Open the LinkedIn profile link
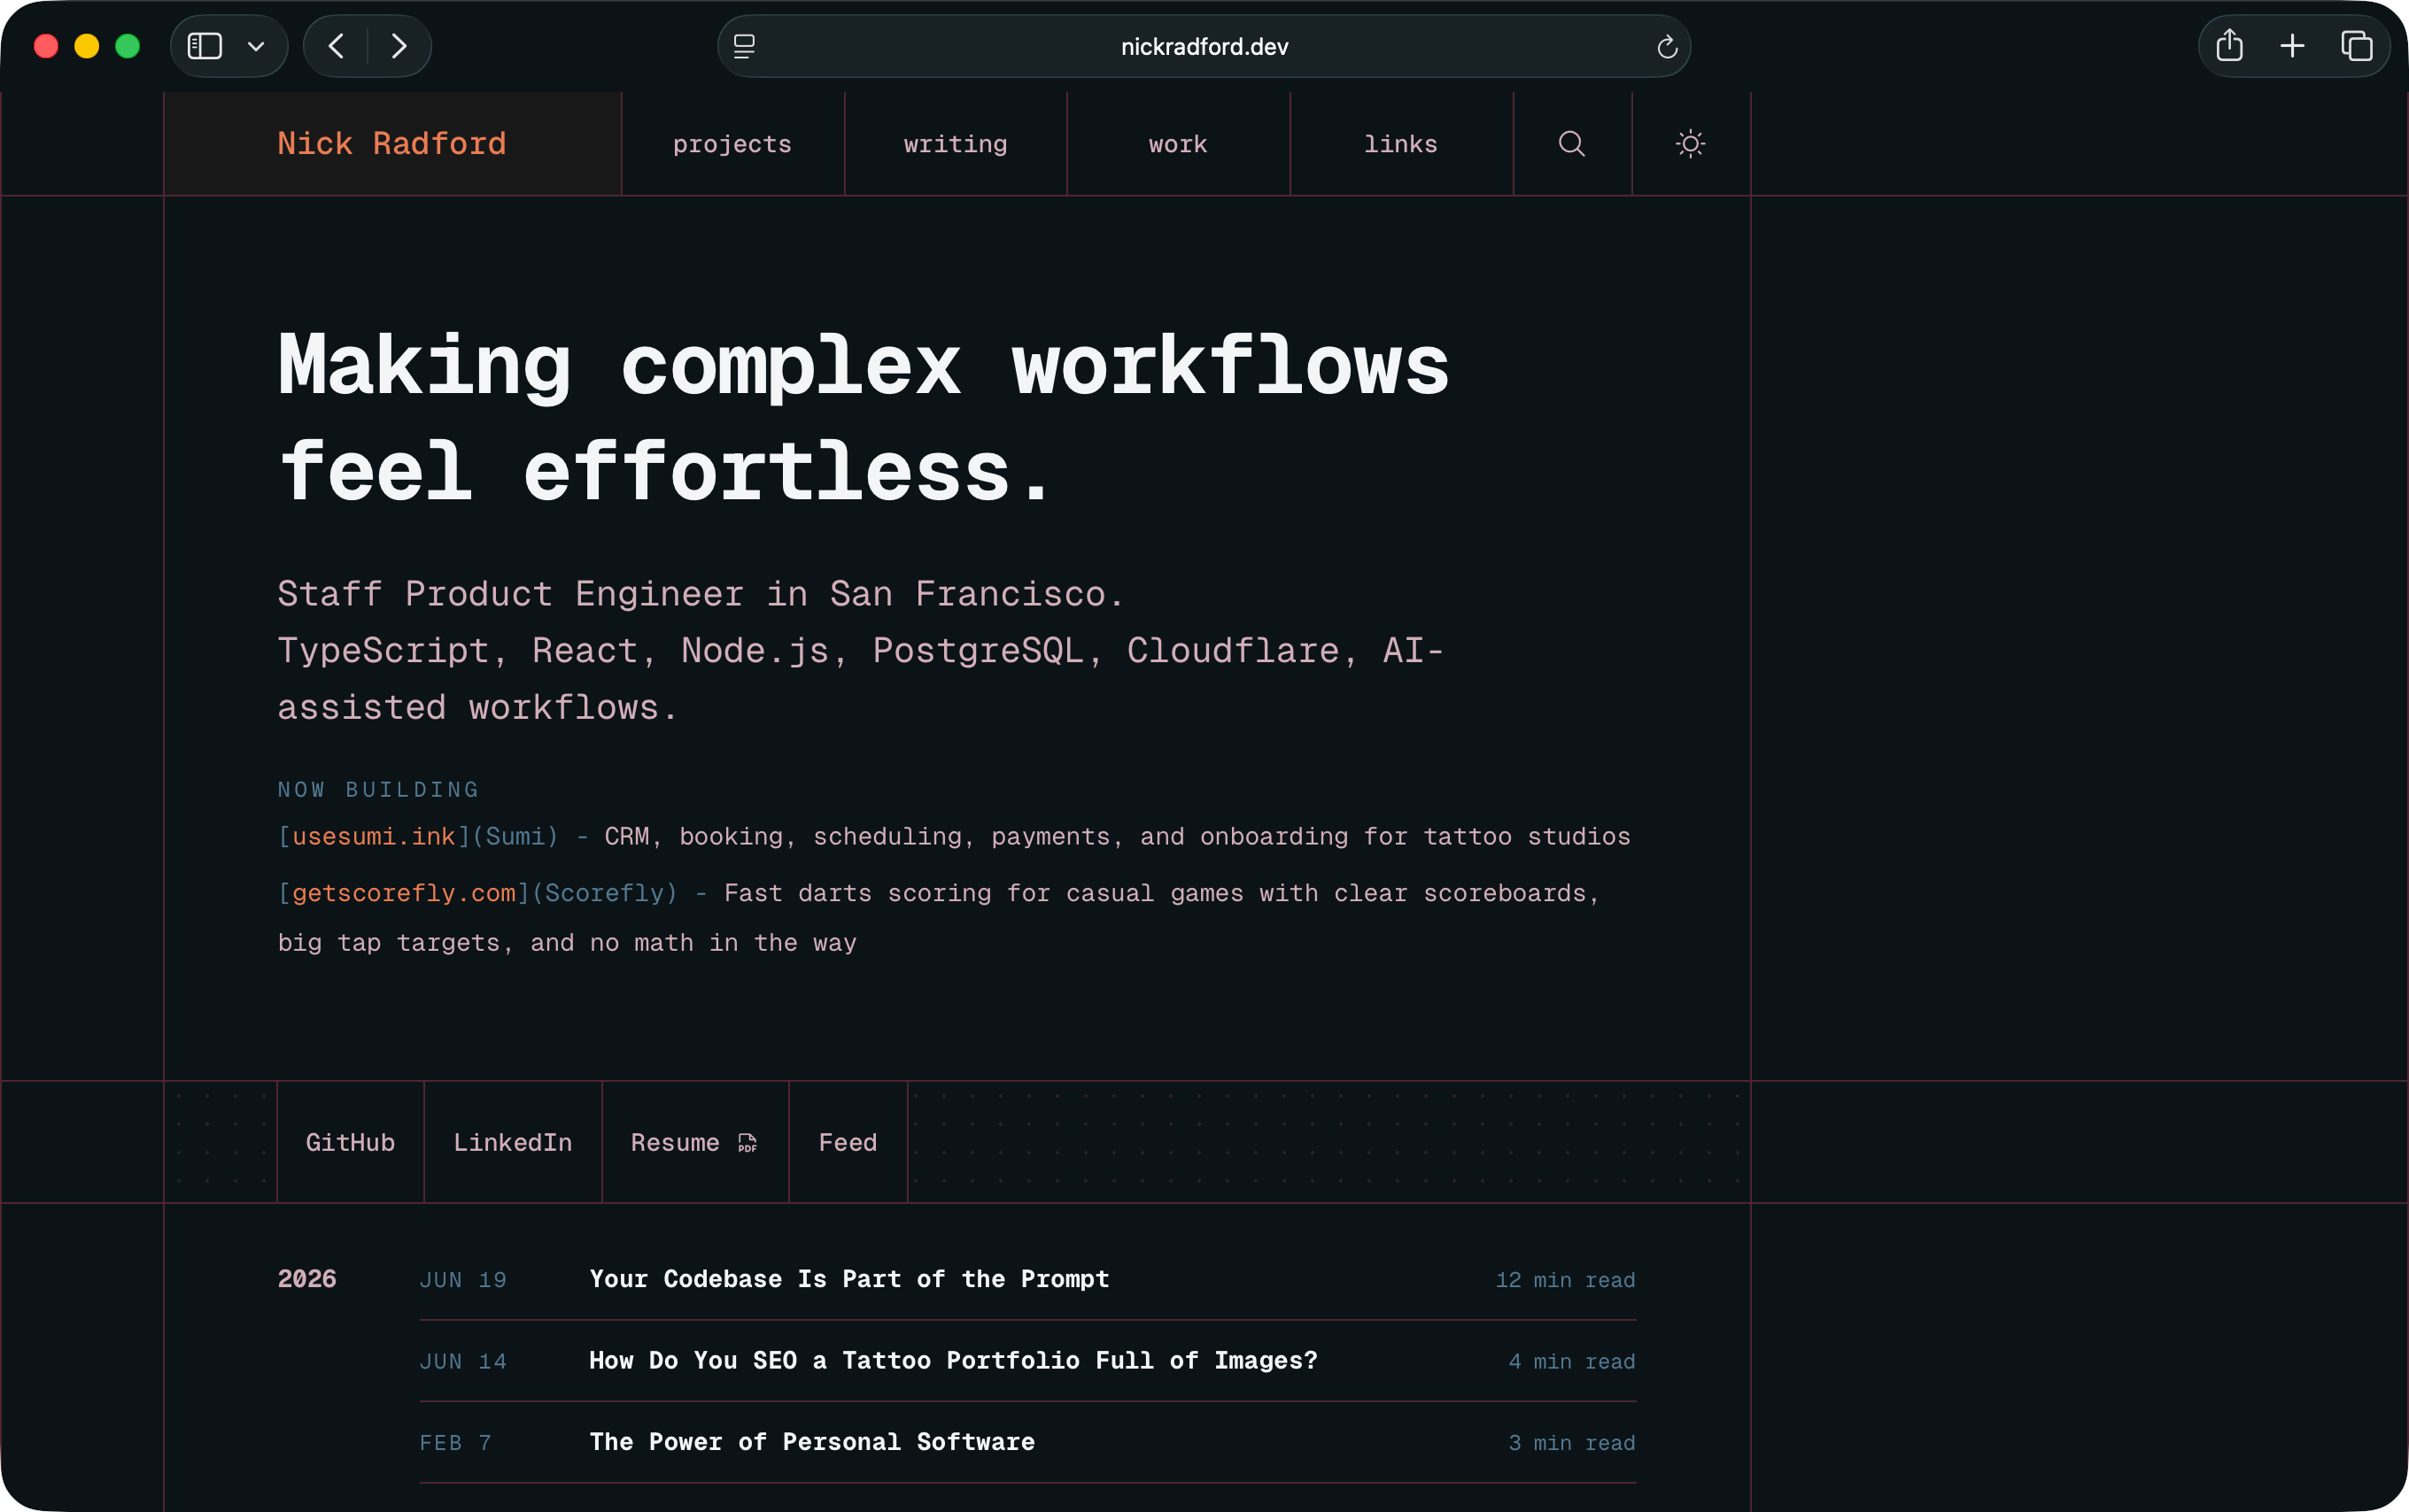The height and width of the screenshot is (1512, 2409). click(x=512, y=1142)
